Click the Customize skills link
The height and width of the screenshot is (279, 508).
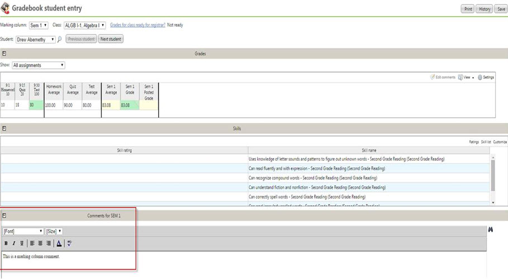click(500, 142)
